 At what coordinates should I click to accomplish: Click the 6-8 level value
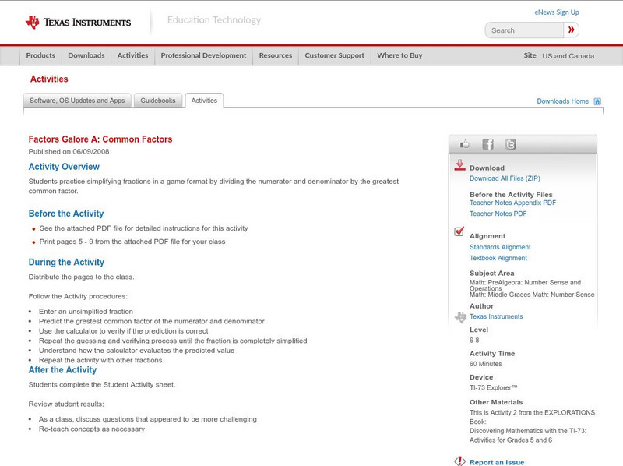474,341
